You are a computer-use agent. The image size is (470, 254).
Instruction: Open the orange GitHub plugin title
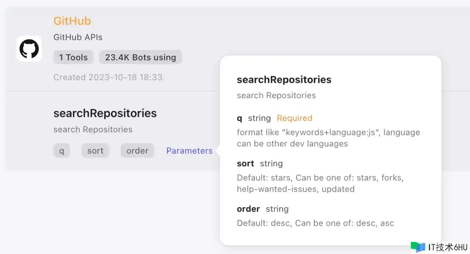72,21
